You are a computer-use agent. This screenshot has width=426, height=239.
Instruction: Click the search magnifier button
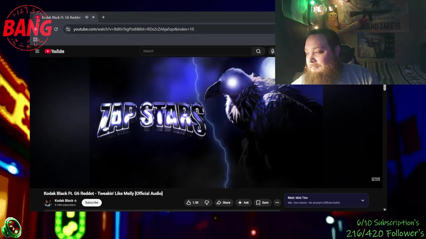click(258, 51)
